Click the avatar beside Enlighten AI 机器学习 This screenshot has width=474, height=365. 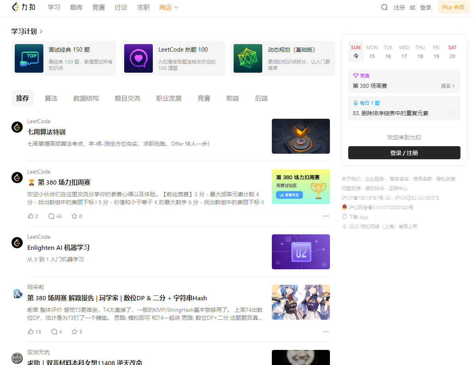pos(17,243)
